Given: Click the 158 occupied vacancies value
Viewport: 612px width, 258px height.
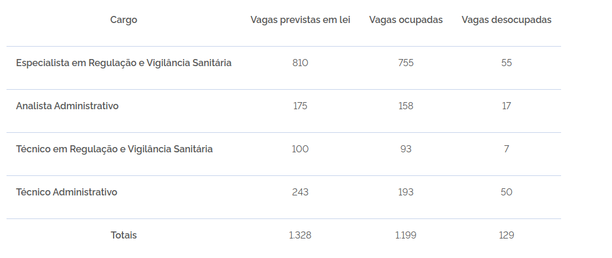Looking at the screenshot, I should coord(406,106).
